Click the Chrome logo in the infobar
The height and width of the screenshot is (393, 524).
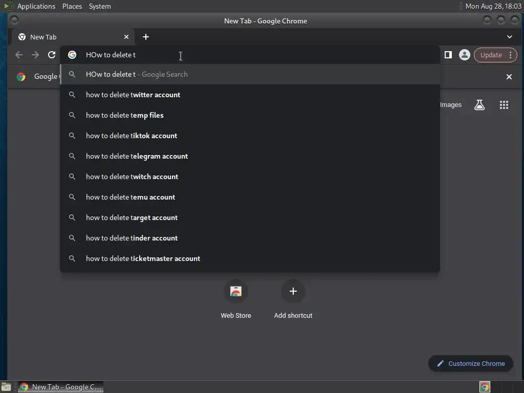pyautogui.click(x=21, y=77)
